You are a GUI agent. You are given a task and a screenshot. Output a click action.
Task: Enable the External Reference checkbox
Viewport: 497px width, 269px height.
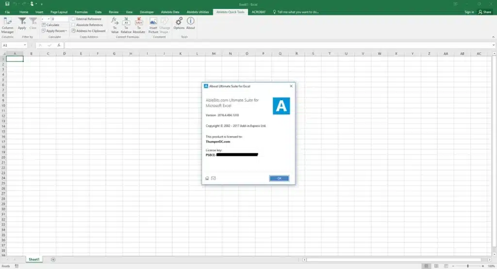click(73, 19)
